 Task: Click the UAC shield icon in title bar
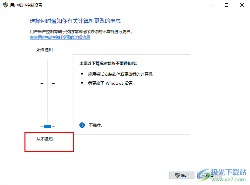[6, 5]
